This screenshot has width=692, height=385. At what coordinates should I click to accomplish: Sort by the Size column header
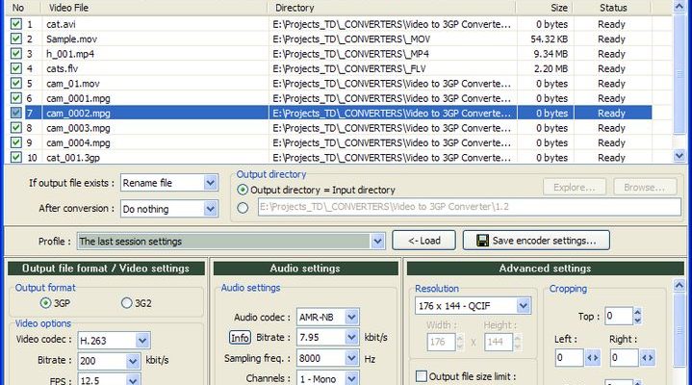[x=545, y=8]
